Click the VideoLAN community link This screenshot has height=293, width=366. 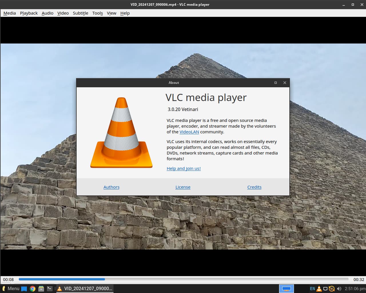[189, 132]
